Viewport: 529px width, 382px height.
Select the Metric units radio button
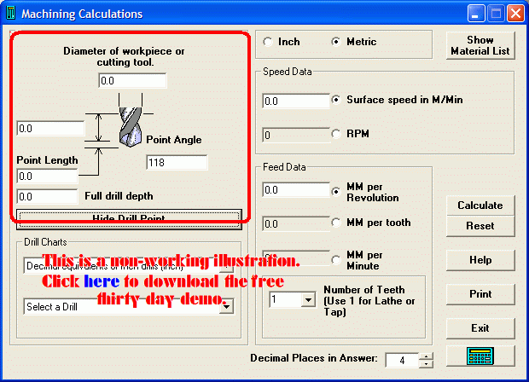pyautogui.click(x=335, y=42)
